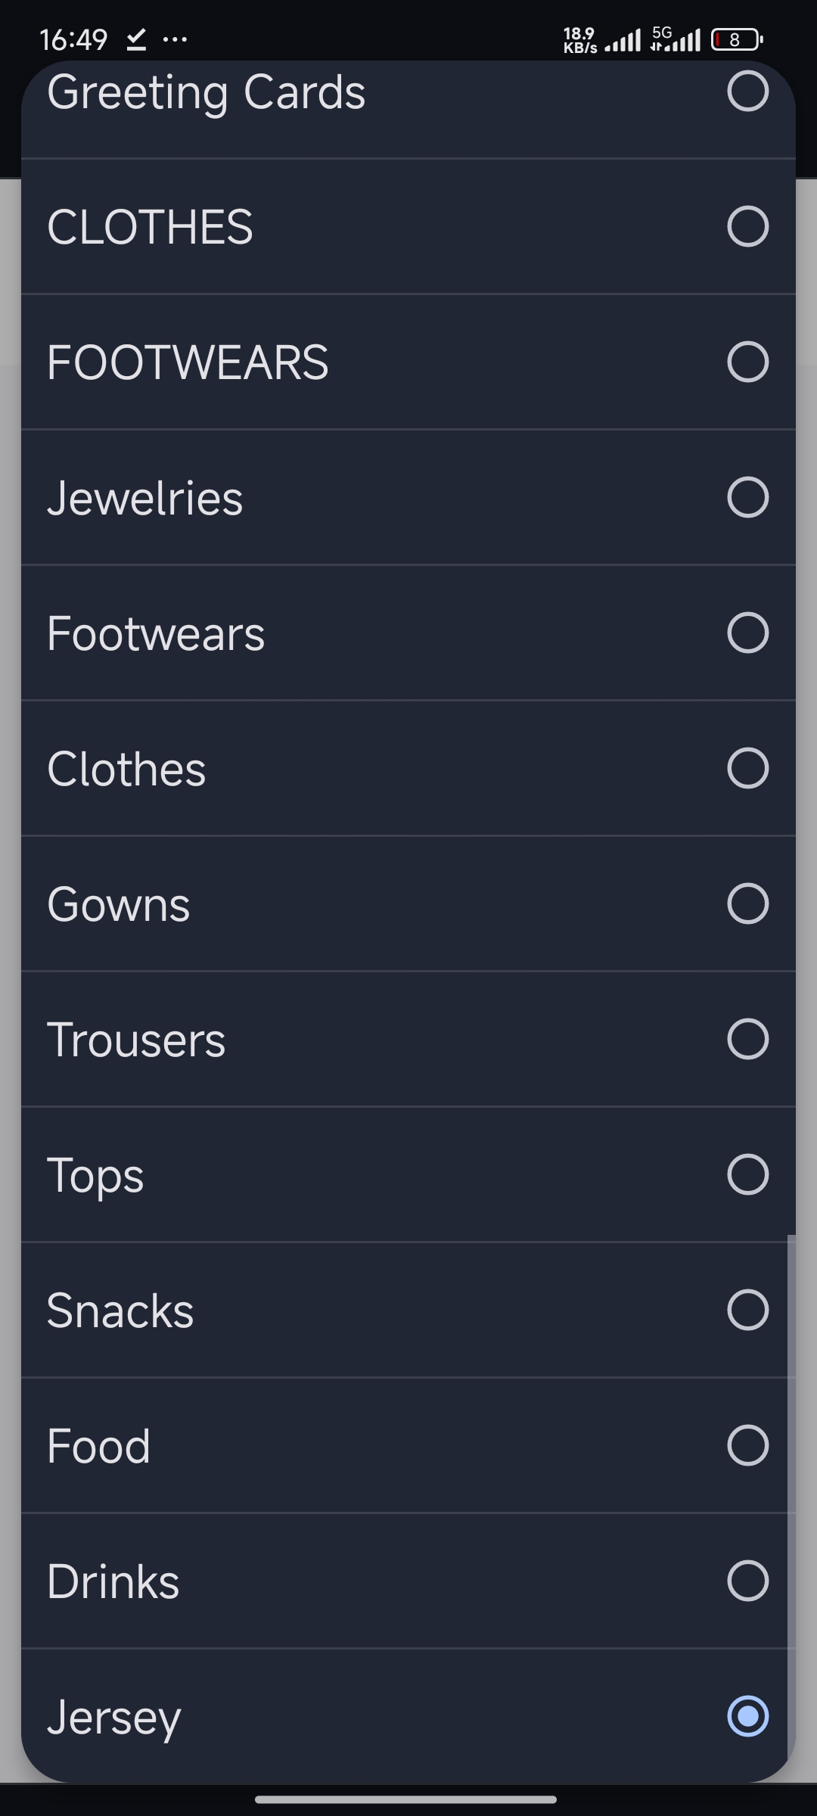The width and height of the screenshot is (817, 1816).
Task: Tap the Gowns category name
Action: click(x=119, y=904)
